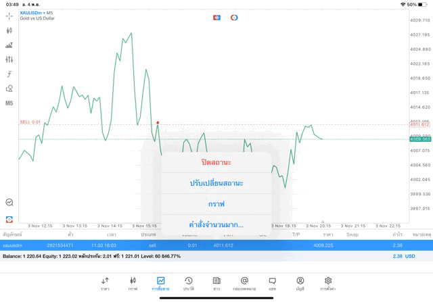Choose กราฟ (Chart) from popup menu

pos(216,203)
